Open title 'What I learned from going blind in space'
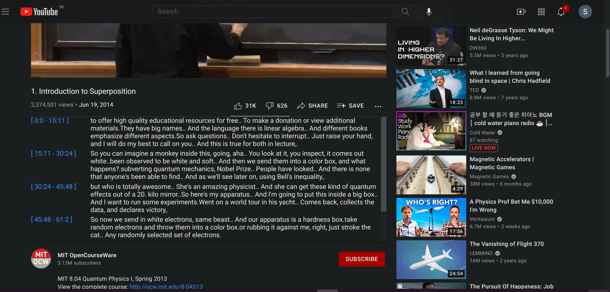 pos(510,77)
